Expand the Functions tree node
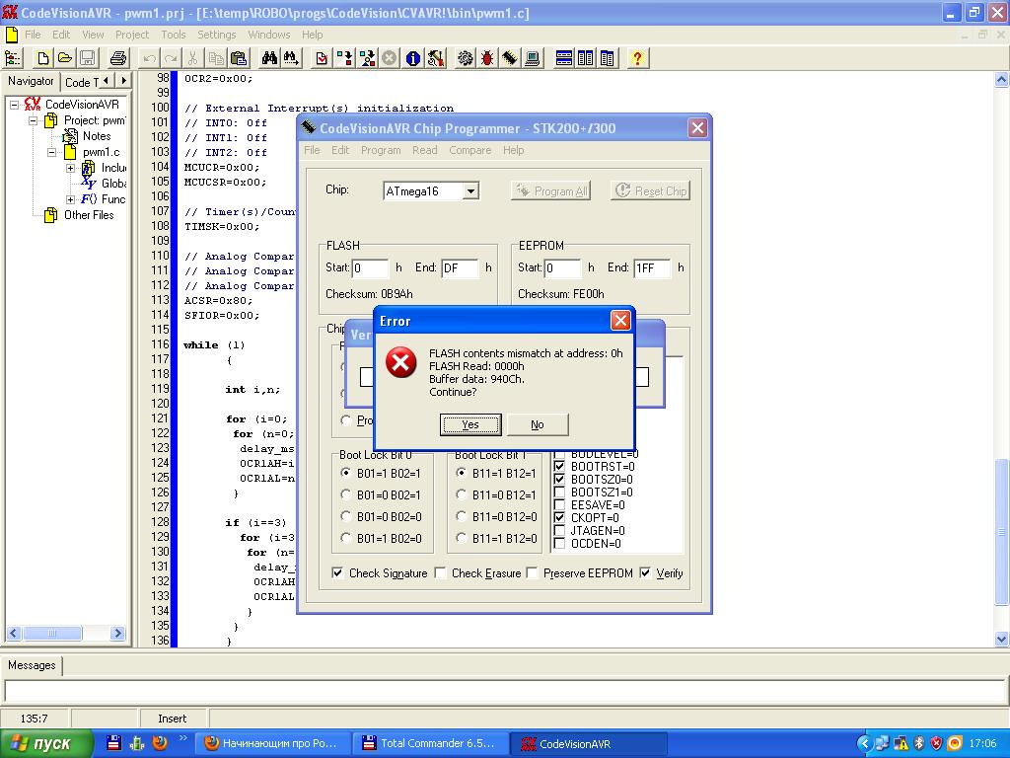The height and width of the screenshot is (758, 1010). pos(70,199)
